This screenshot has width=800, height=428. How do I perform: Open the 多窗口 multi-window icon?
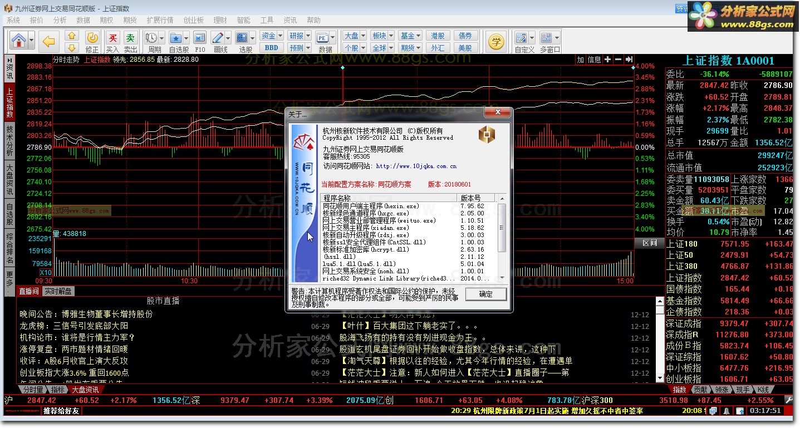[x=546, y=38]
